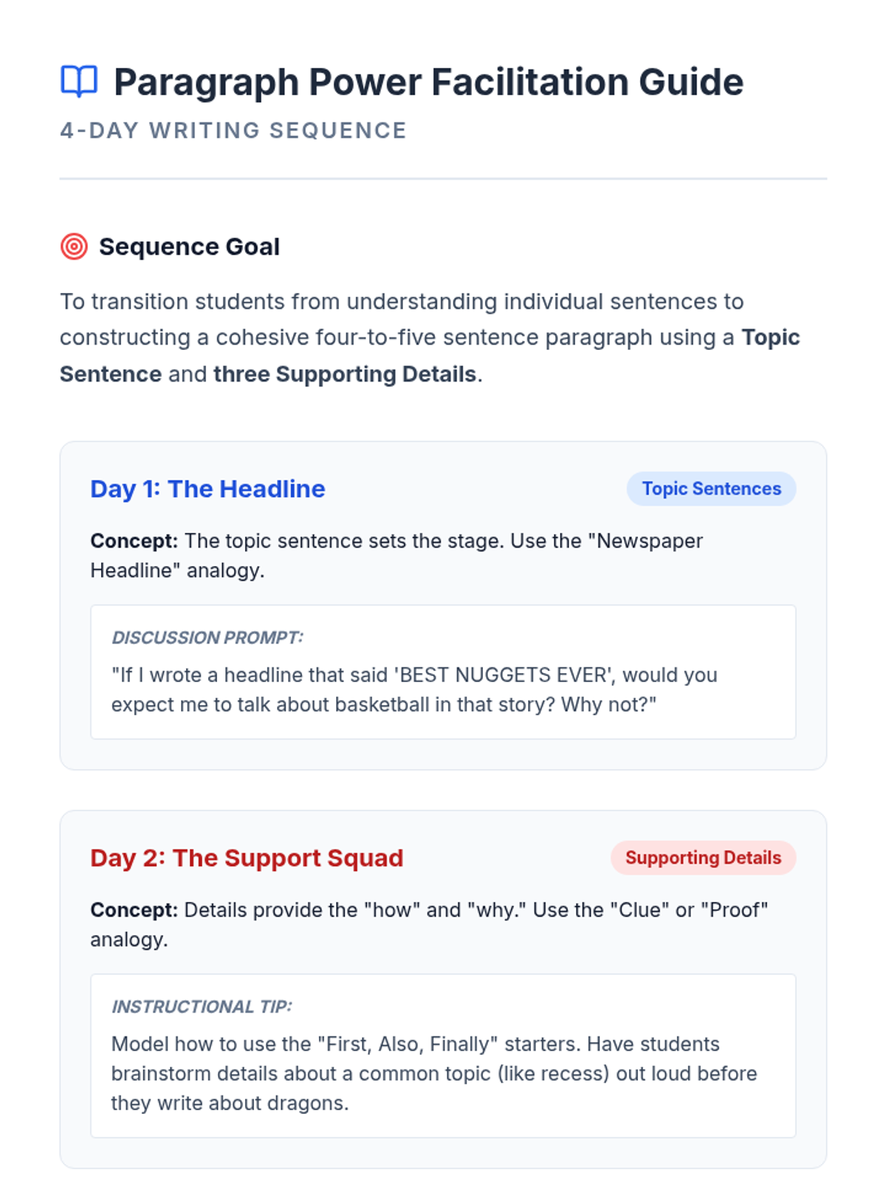The image size is (886, 1181).
Task: Click the Day 2 instructional tip box
Action: [443, 1056]
